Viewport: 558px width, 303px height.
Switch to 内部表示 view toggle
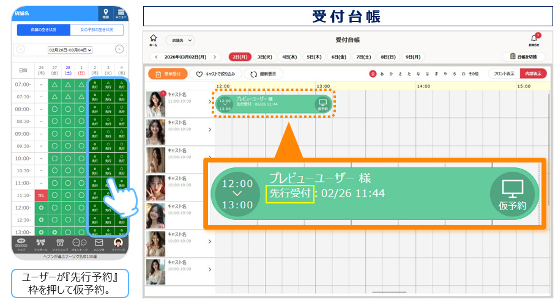pyautogui.click(x=532, y=74)
